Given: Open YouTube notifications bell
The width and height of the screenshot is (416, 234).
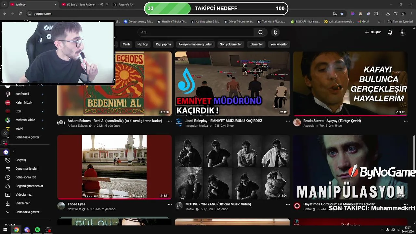Looking at the screenshot, I should (x=390, y=32).
